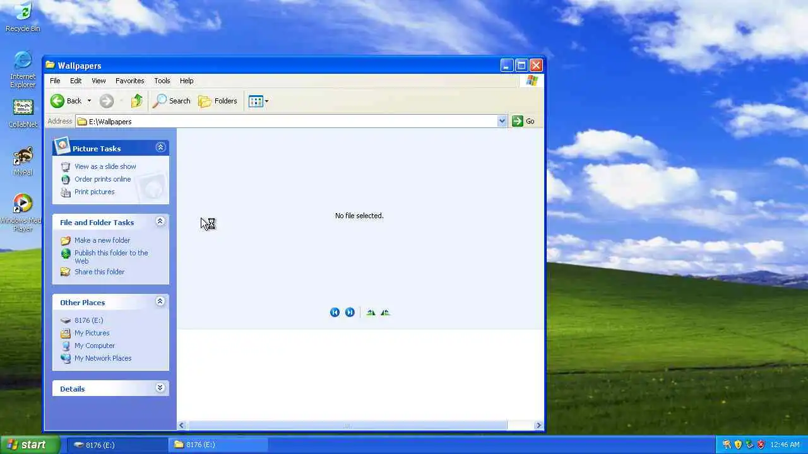Click View as a slide show

105,166
